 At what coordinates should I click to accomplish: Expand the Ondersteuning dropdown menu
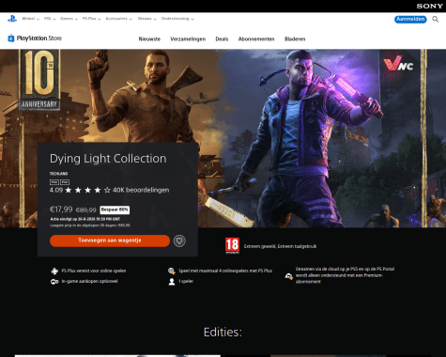click(x=177, y=19)
